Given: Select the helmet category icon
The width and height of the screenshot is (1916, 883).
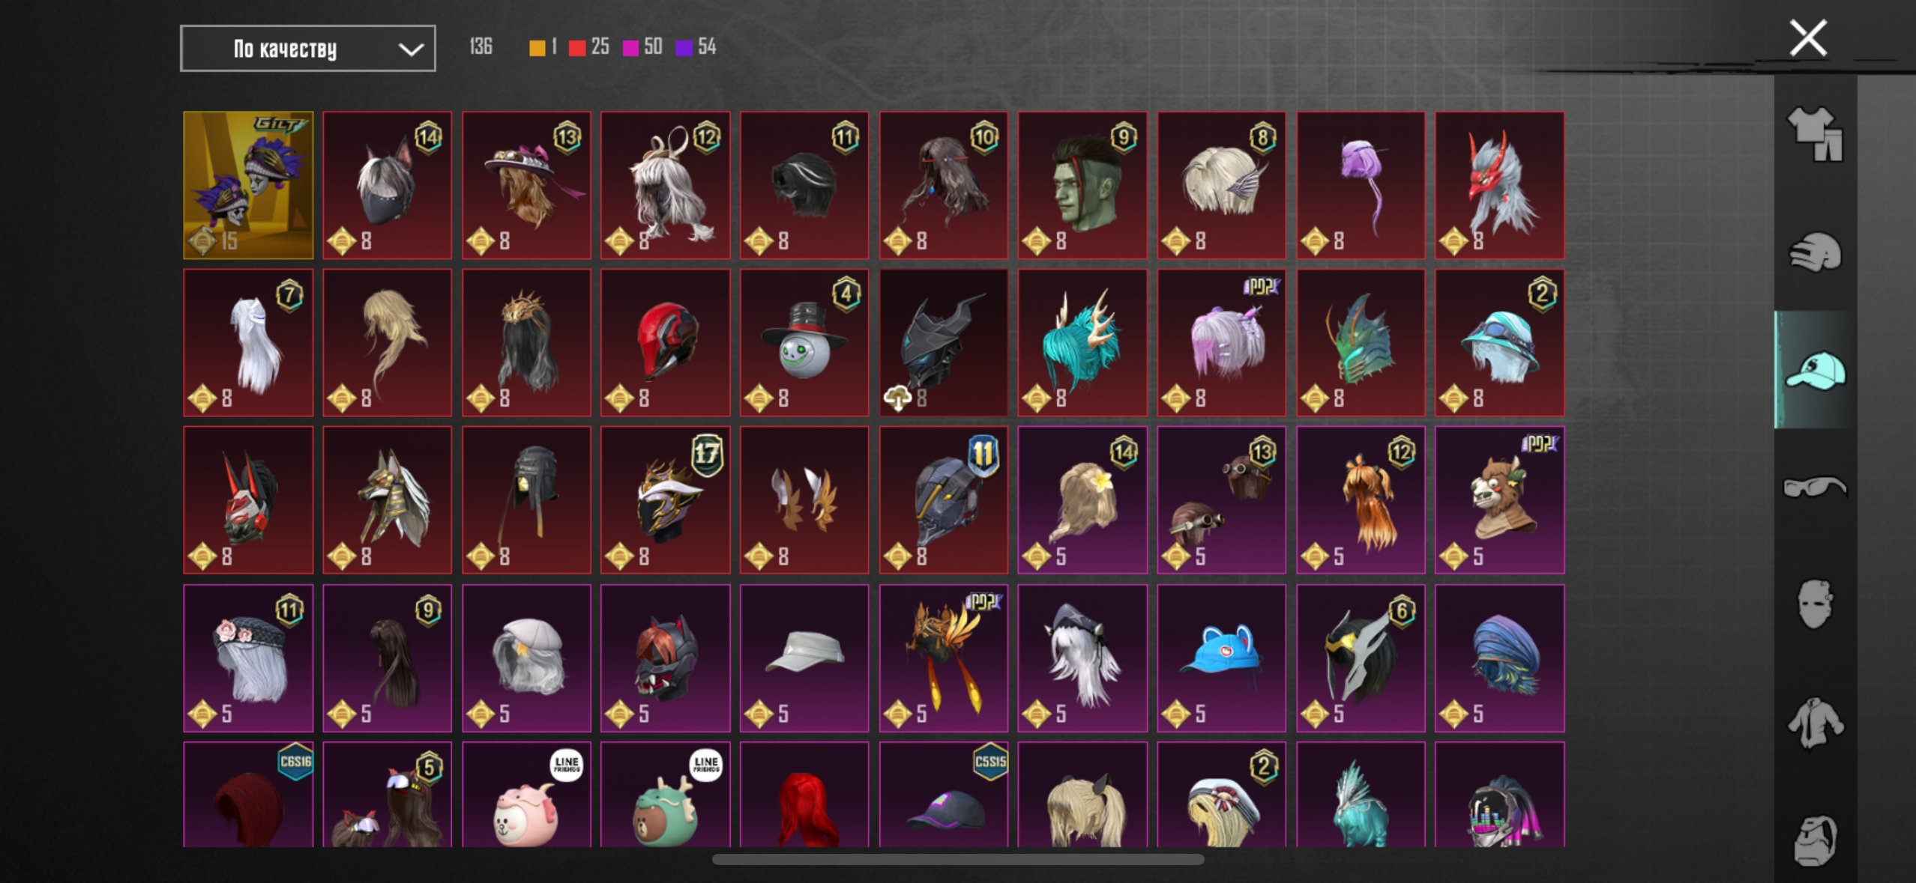Looking at the screenshot, I should click(x=1814, y=252).
